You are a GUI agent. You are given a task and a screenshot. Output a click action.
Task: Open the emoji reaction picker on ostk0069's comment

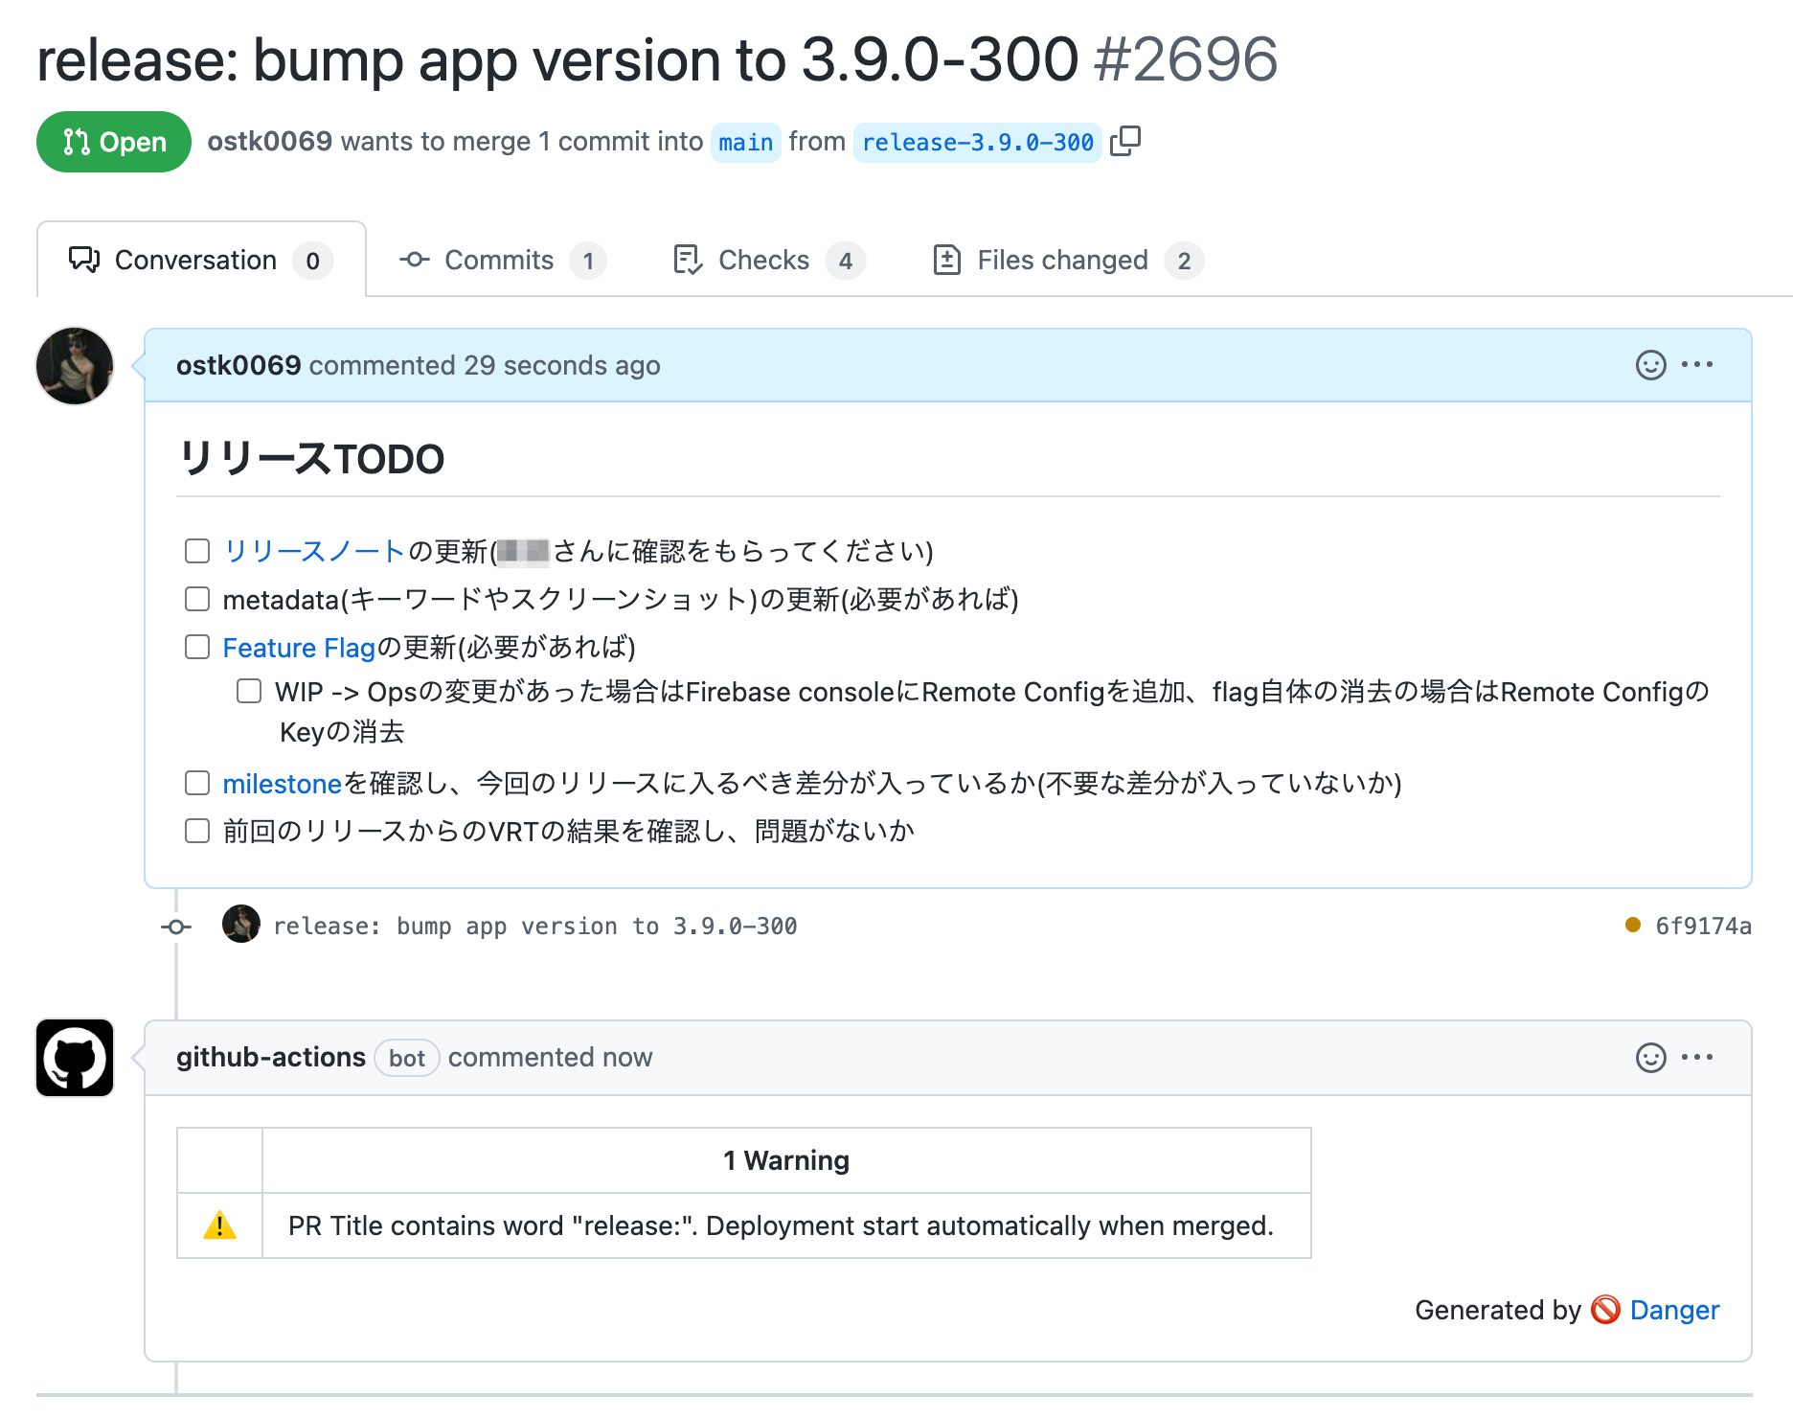(1649, 365)
